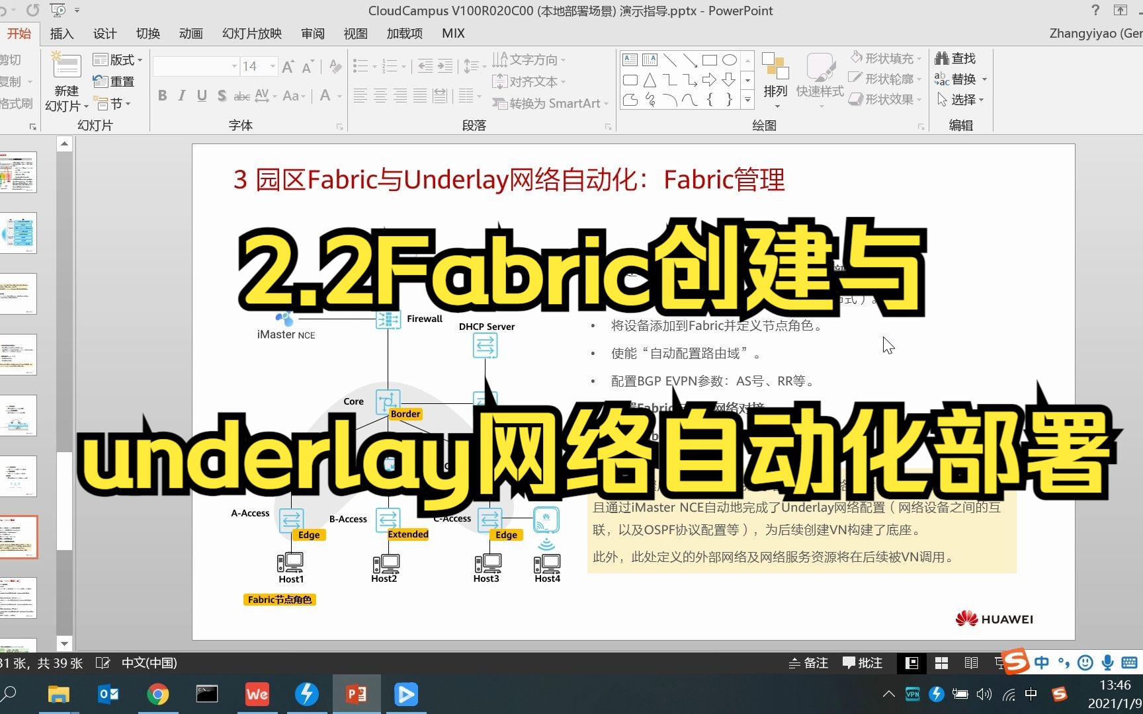Increase font size with large A icon
Viewport: 1143px width, 714px height.
click(x=288, y=66)
